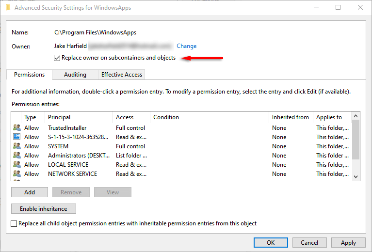Enable Replace all child object permission entries
Image resolution: width=372 pixels, height=252 pixels.
point(14,223)
